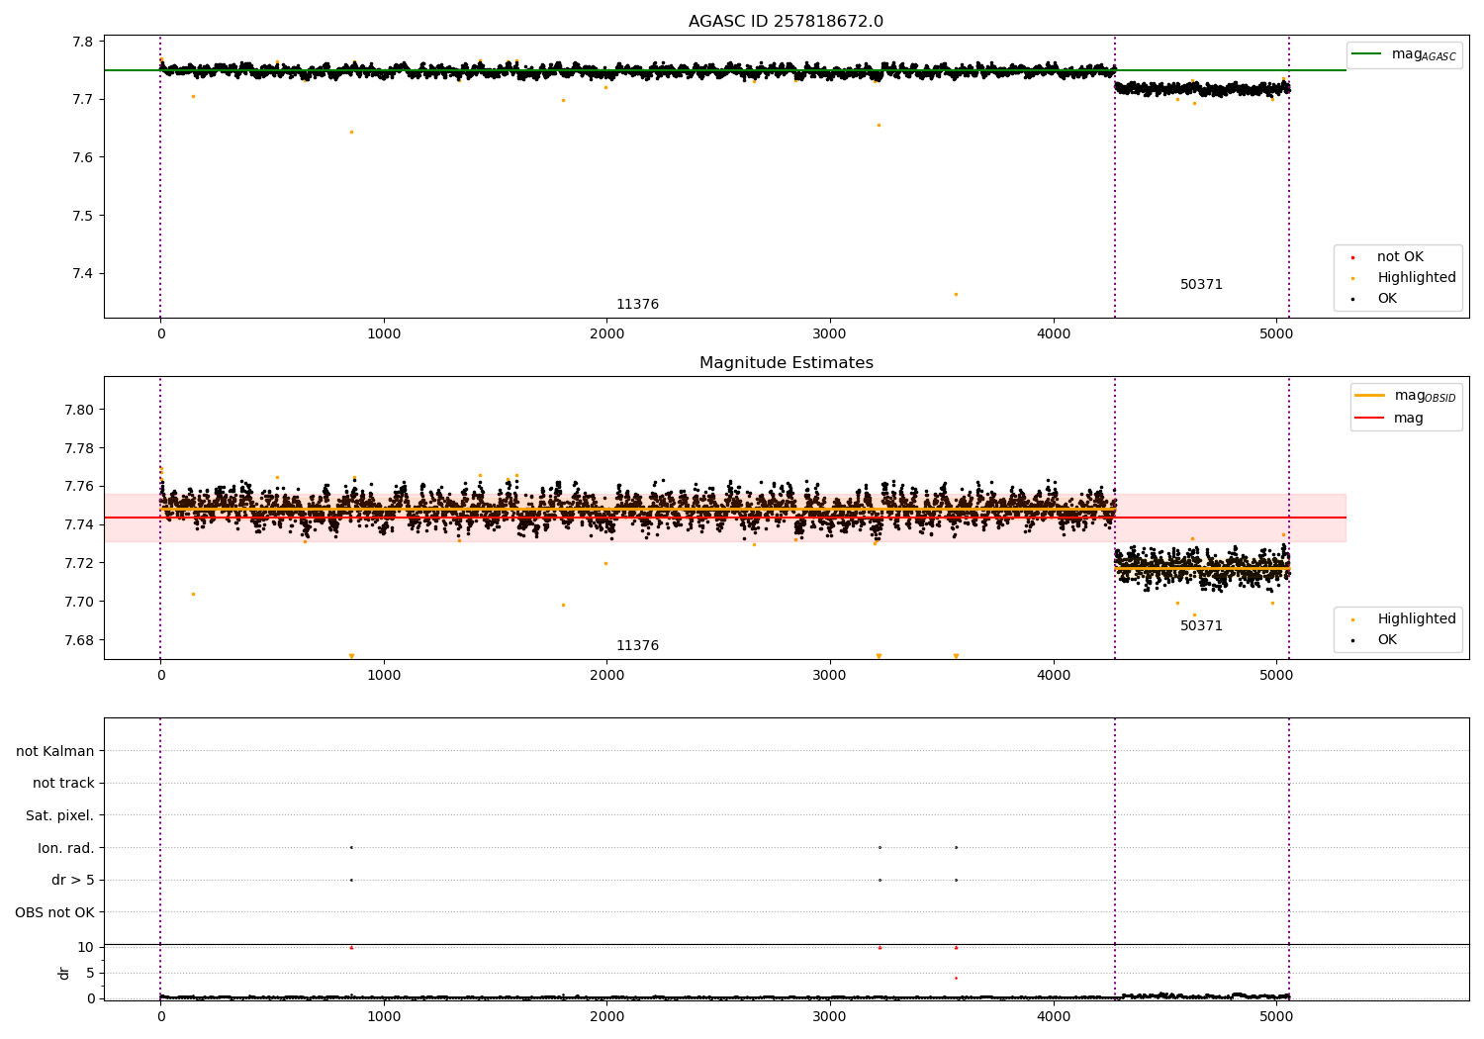Viewport: 1484px width, 1039px height.
Task: Click the lowest orange outlier point in top plot
Action: pos(956,295)
